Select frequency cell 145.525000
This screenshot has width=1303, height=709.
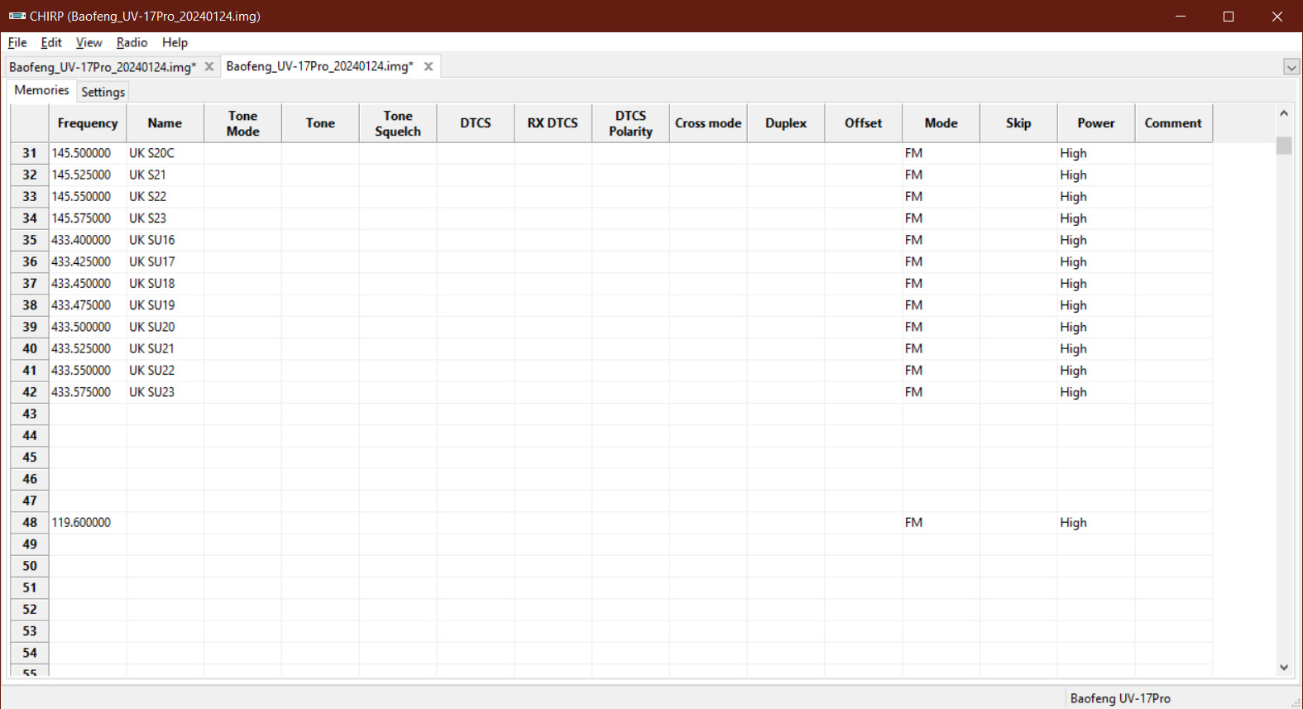(x=88, y=175)
